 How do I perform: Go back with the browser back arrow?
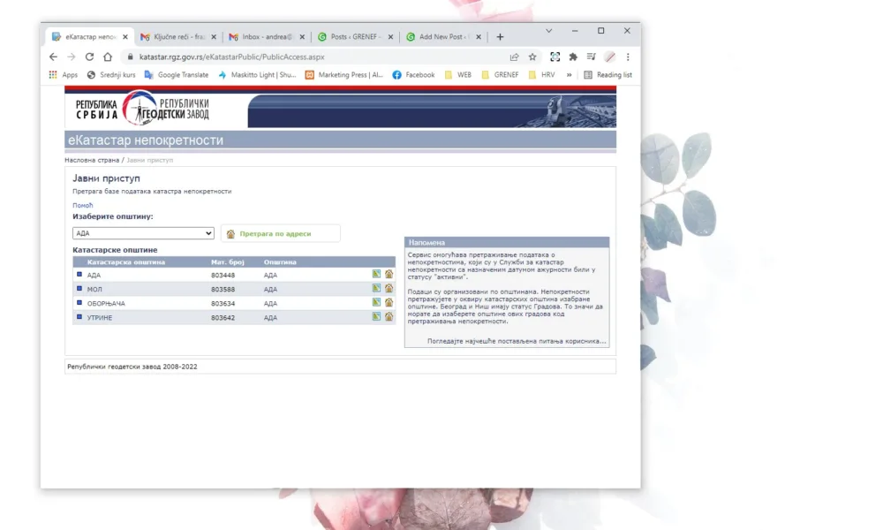tap(53, 57)
